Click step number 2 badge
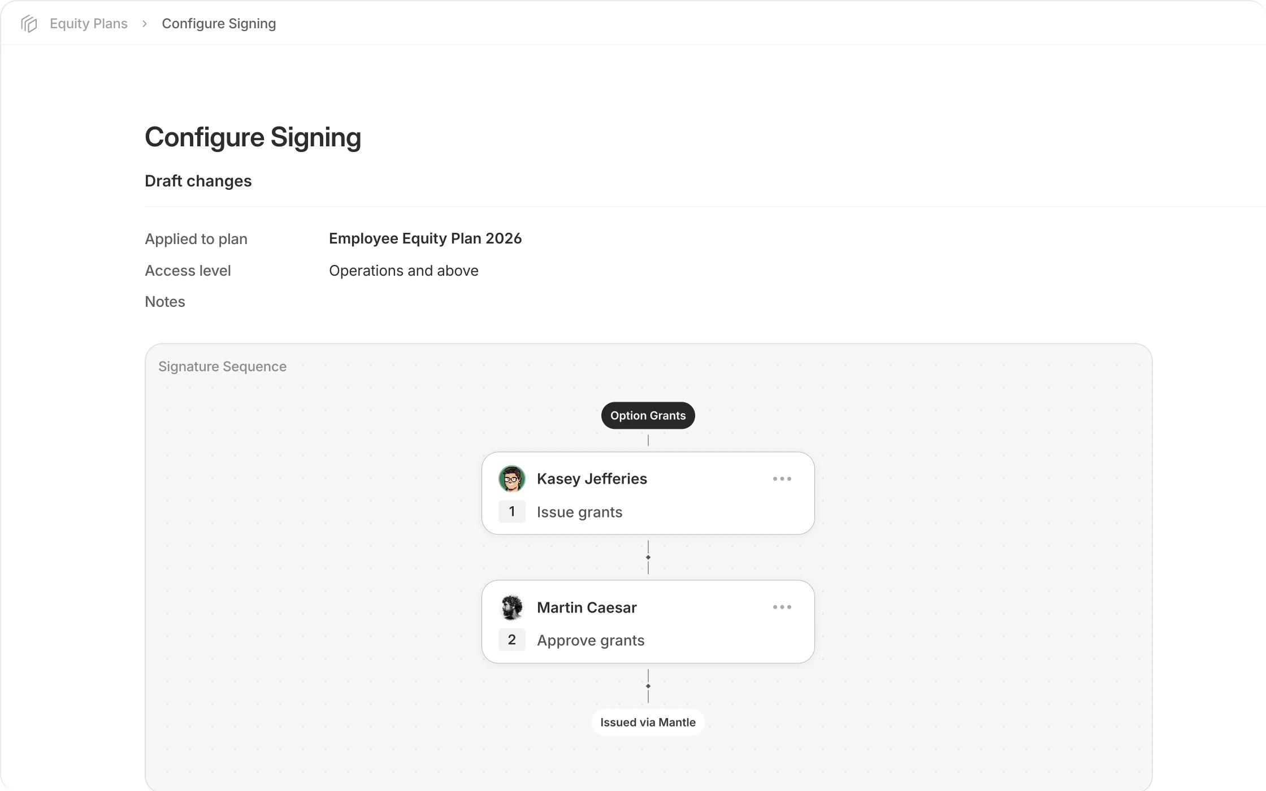Image resolution: width=1266 pixels, height=791 pixels. tap(512, 640)
